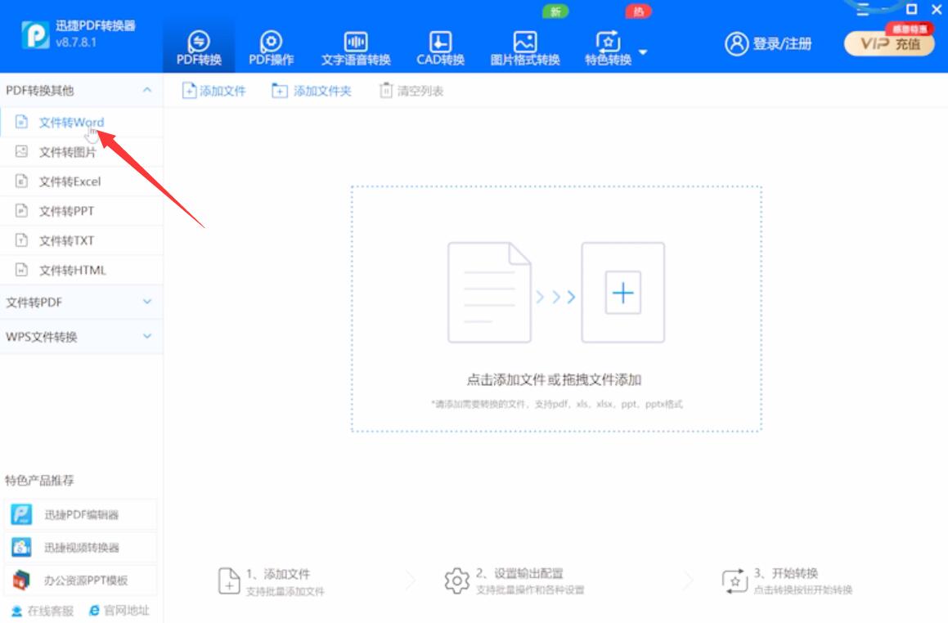Click the 1、添加文件 step text
This screenshot has width=948, height=623.
pyautogui.click(x=278, y=573)
